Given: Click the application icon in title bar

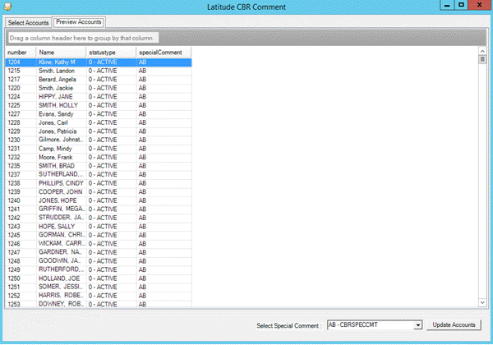Looking at the screenshot, I should pyautogui.click(x=7, y=7).
